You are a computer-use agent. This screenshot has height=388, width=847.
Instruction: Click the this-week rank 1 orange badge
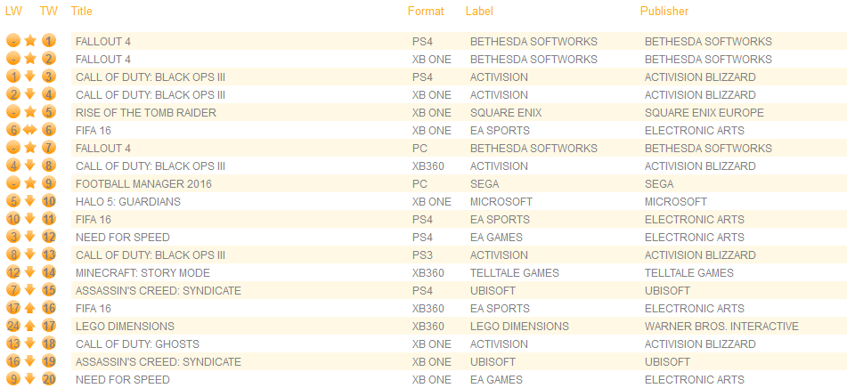point(48,41)
